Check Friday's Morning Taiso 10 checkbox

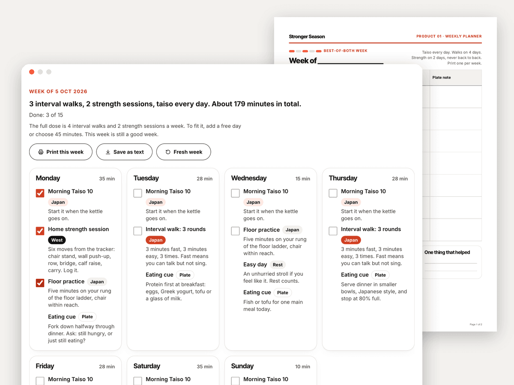point(40,381)
